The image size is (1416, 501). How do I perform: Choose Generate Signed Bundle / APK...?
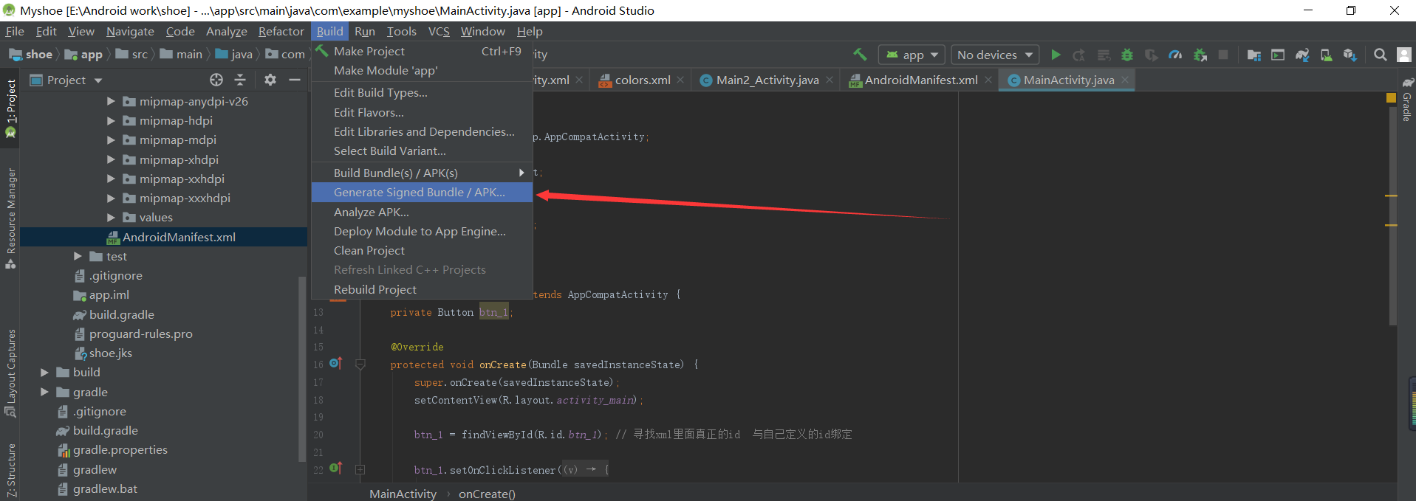coord(422,192)
